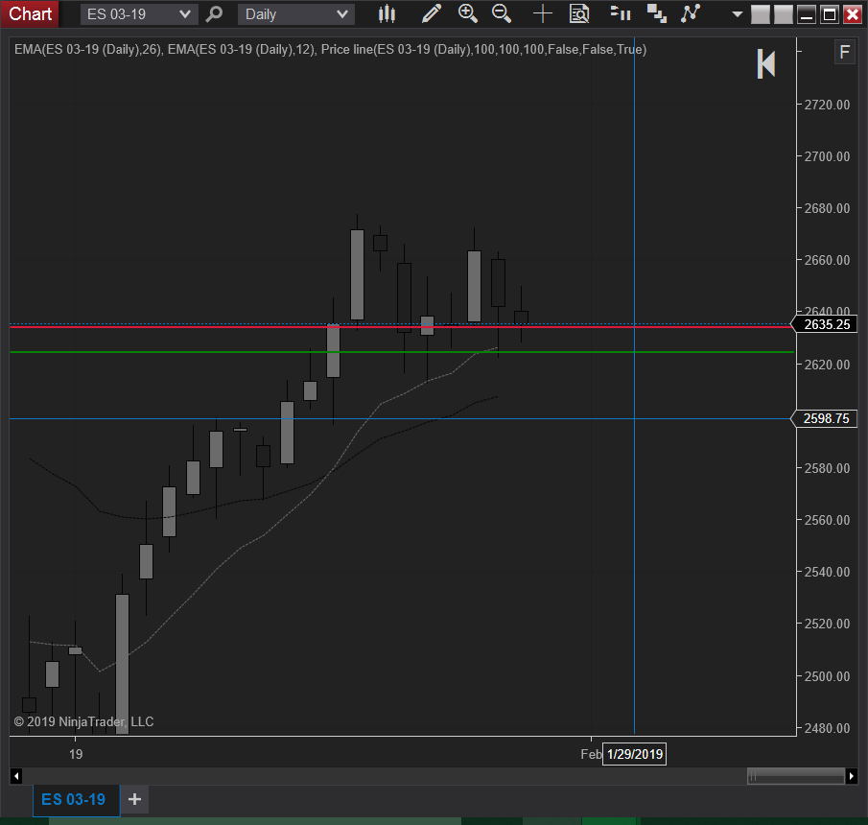Image resolution: width=868 pixels, height=825 pixels.
Task: Click the horizontal scrollbar thumb
Action: point(795,776)
